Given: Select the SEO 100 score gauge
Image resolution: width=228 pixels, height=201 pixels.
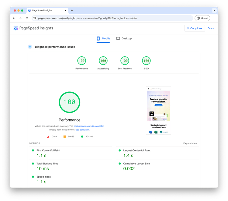Looking at the screenshot, I should tap(146, 61).
